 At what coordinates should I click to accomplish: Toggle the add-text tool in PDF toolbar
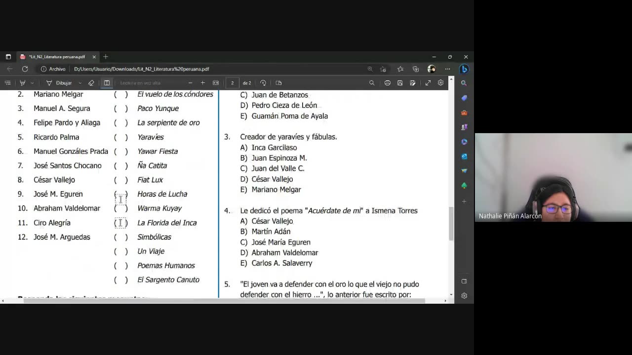(107, 83)
